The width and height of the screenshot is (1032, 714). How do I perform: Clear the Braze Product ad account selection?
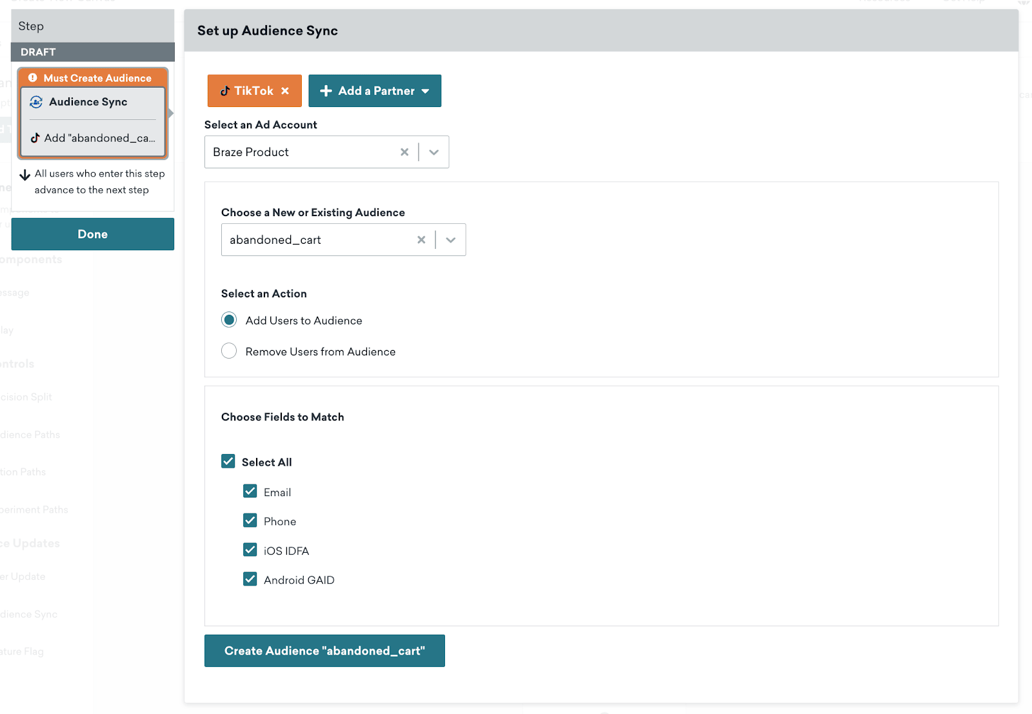point(404,152)
